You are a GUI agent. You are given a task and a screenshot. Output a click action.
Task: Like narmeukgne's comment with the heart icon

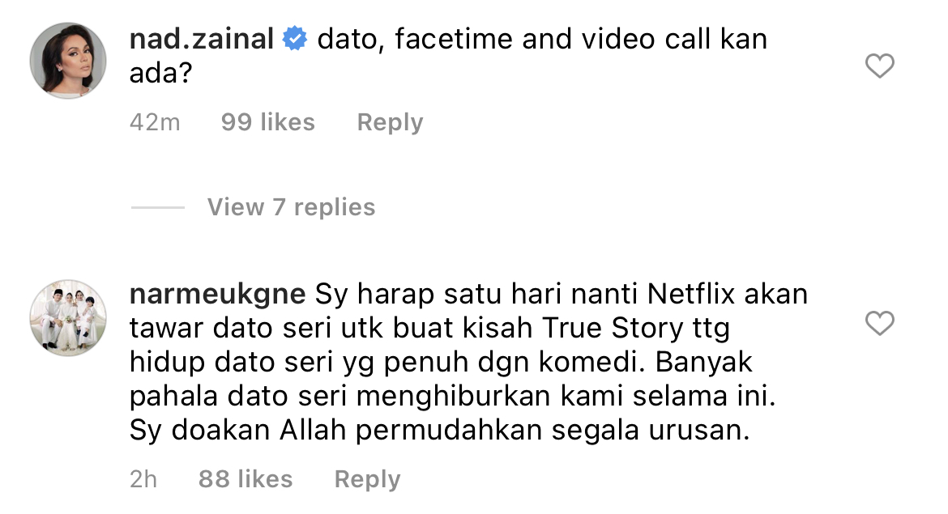click(x=879, y=323)
